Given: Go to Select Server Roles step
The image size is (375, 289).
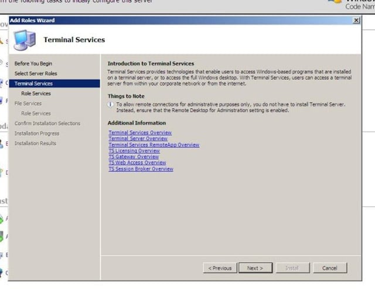Looking at the screenshot, I should click(36, 74).
